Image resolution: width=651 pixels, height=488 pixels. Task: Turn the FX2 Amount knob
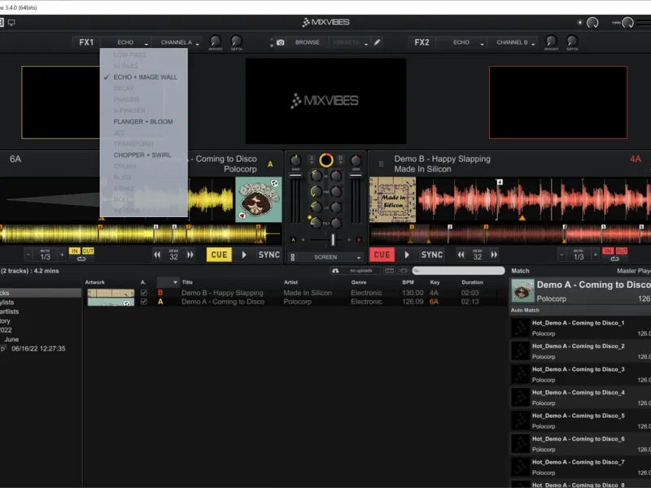click(x=551, y=41)
